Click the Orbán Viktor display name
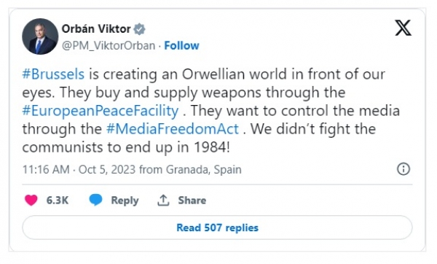 [96, 29]
